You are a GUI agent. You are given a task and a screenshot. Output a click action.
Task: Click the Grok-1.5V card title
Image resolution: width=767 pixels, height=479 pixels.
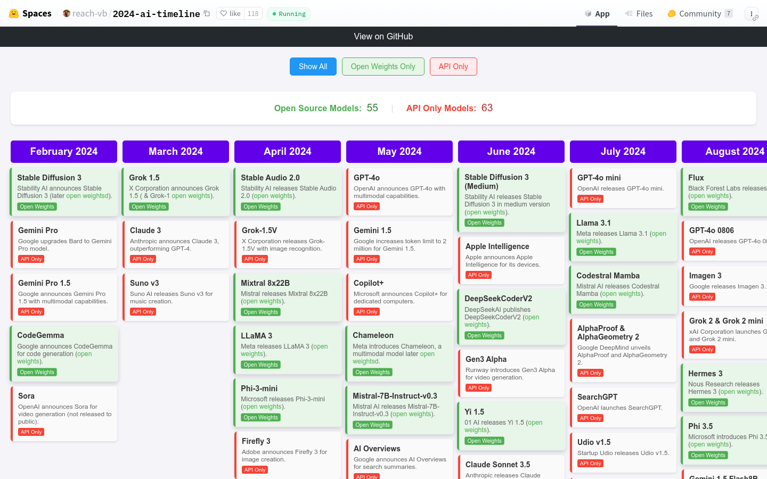[259, 230]
